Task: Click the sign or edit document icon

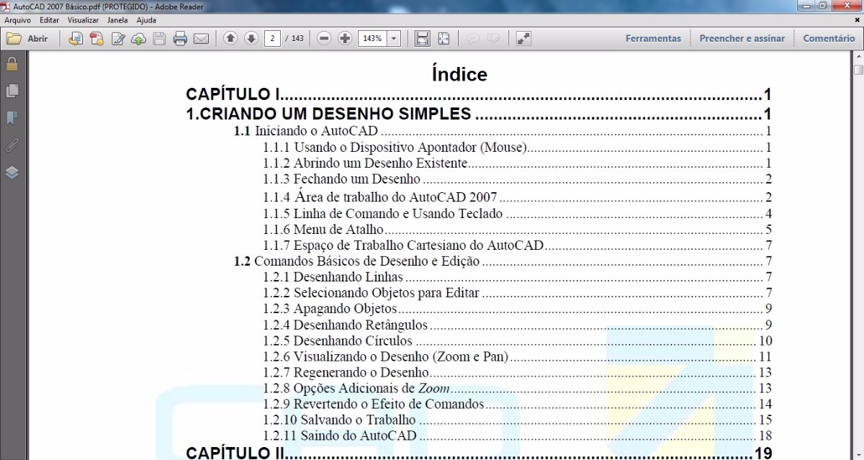Action: click(x=118, y=38)
